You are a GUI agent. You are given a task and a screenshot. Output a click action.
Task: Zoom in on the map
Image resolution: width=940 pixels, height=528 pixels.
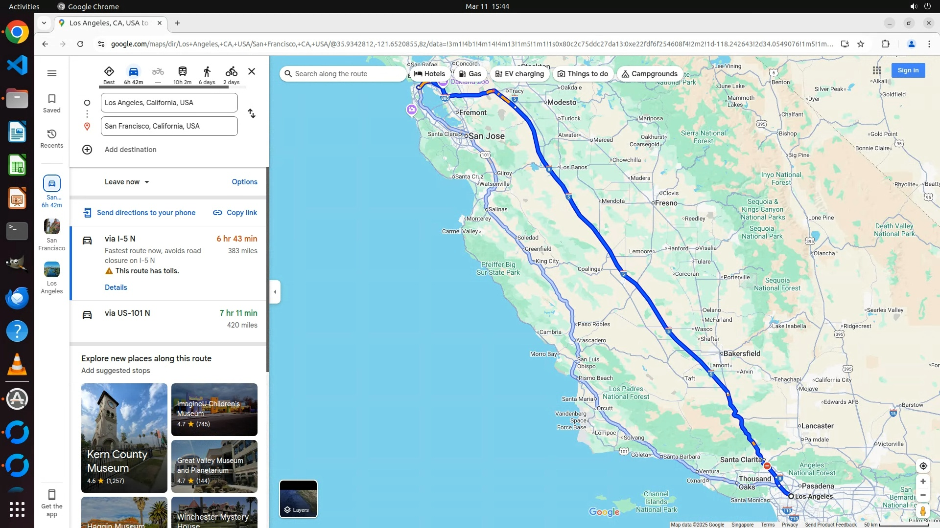pyautogui.click(x=923, y=482)
